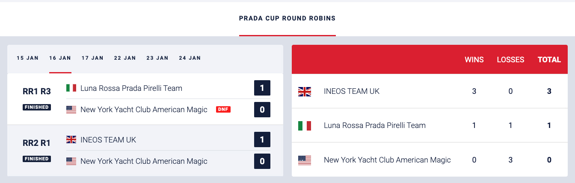Click INEOS TEAM UK in the standings
Image resolution: width=575 pixels, height=183 pixels.
[352, 91]
